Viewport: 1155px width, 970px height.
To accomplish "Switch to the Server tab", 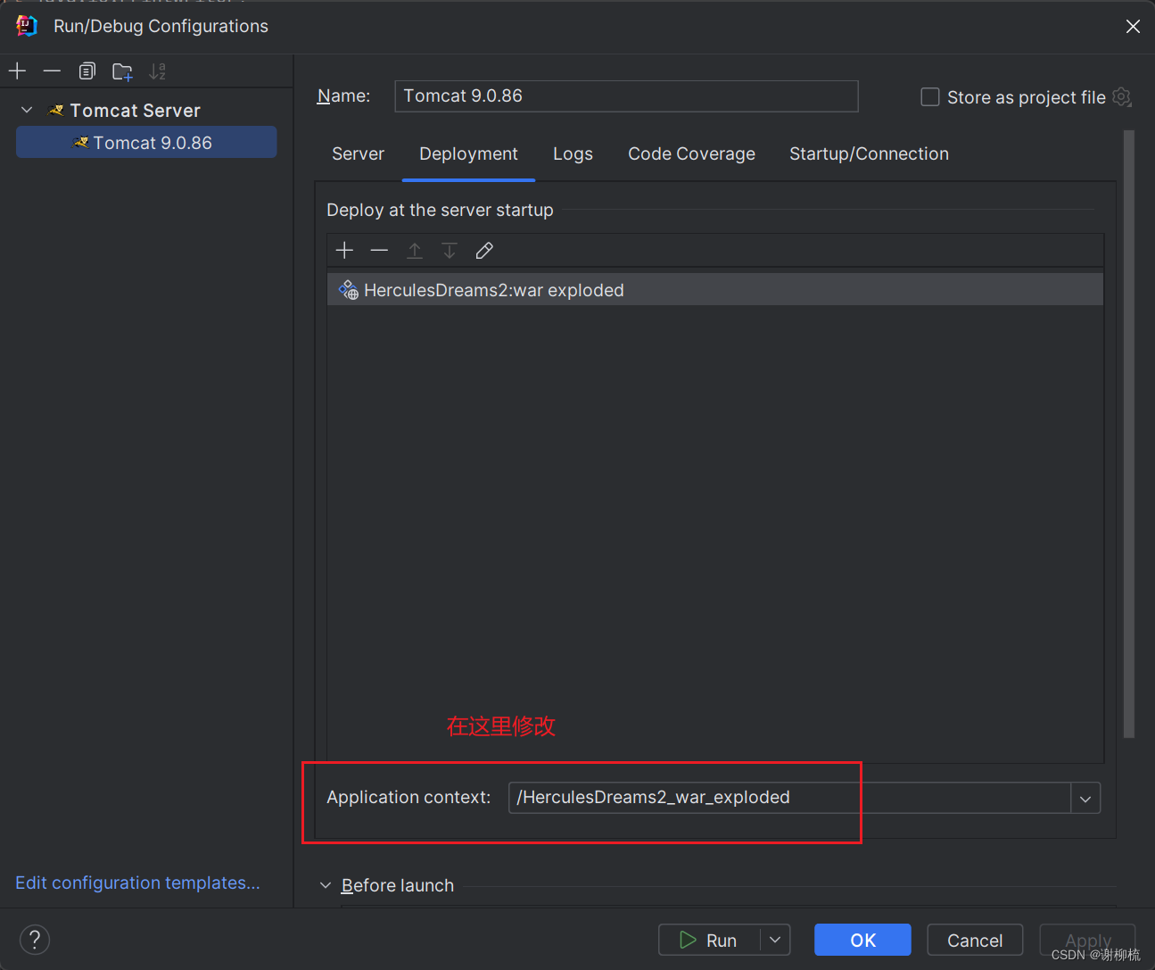I will (x=358, y=153).
